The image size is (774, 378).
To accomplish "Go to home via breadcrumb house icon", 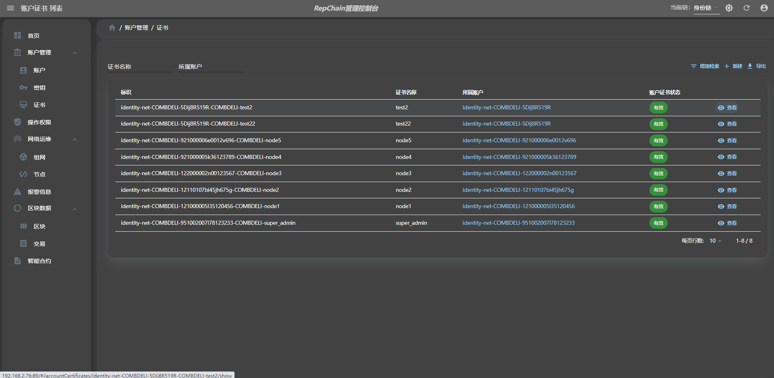I will (112, 28).
